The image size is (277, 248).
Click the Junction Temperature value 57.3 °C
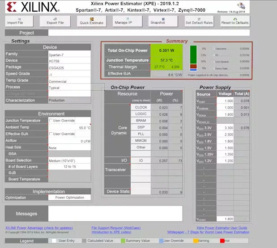point(166,60)
